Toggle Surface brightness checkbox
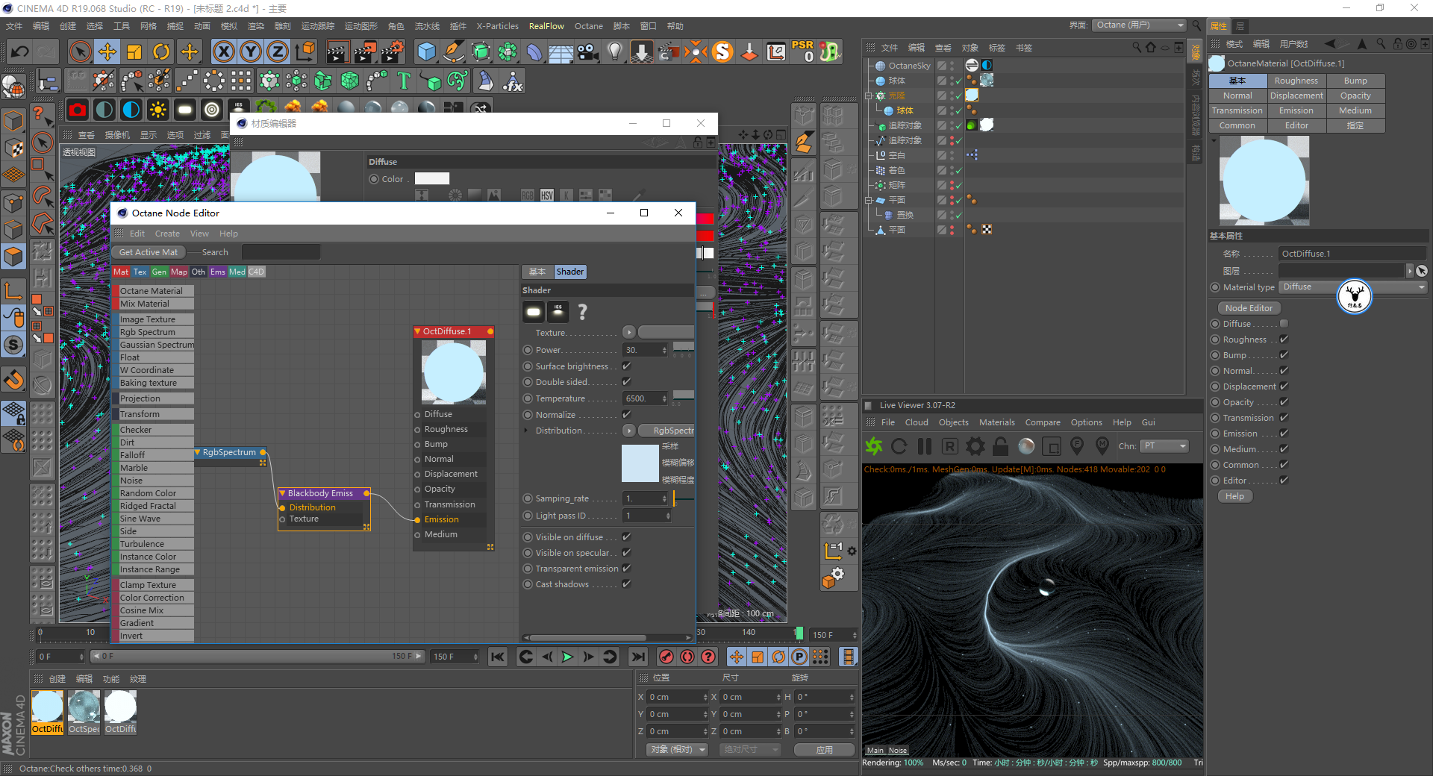This screenshot has height=776, width=1433. tap(627, 366)
